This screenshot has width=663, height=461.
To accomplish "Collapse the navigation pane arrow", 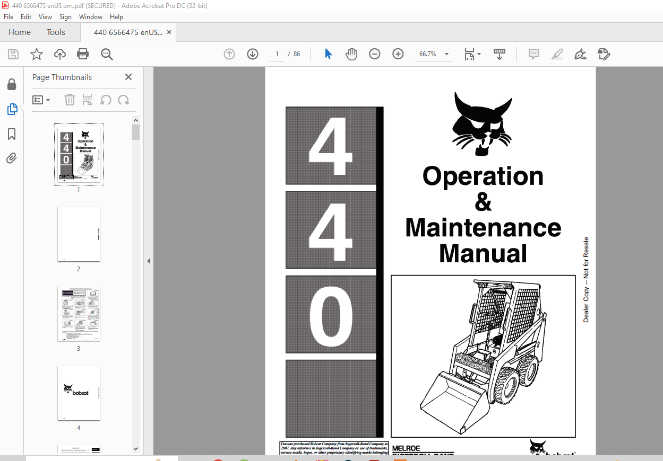I will [x=149, y=261].
